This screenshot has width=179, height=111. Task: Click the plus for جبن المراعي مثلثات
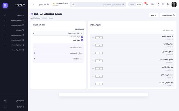pos(93,84)
